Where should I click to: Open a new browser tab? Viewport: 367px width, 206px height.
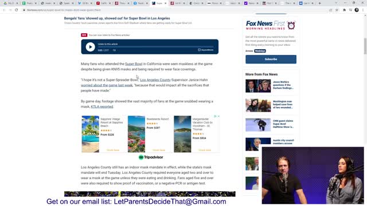coord(320,3)
